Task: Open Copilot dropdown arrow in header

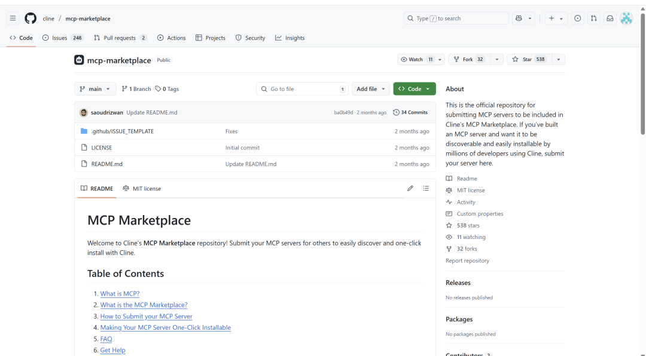Action: pyautogui.click(x=530, y=18)
